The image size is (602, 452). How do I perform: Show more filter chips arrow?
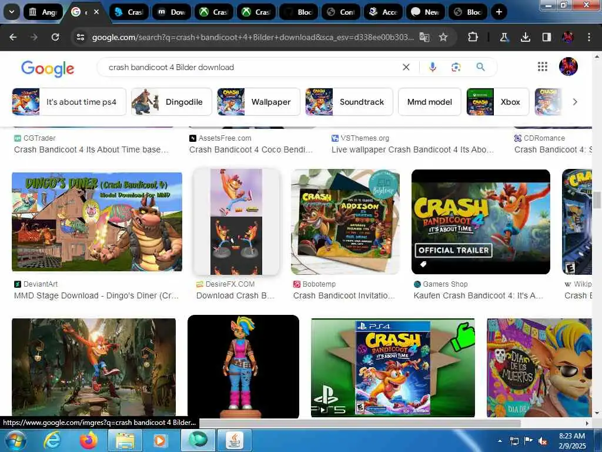pos(575,102)
